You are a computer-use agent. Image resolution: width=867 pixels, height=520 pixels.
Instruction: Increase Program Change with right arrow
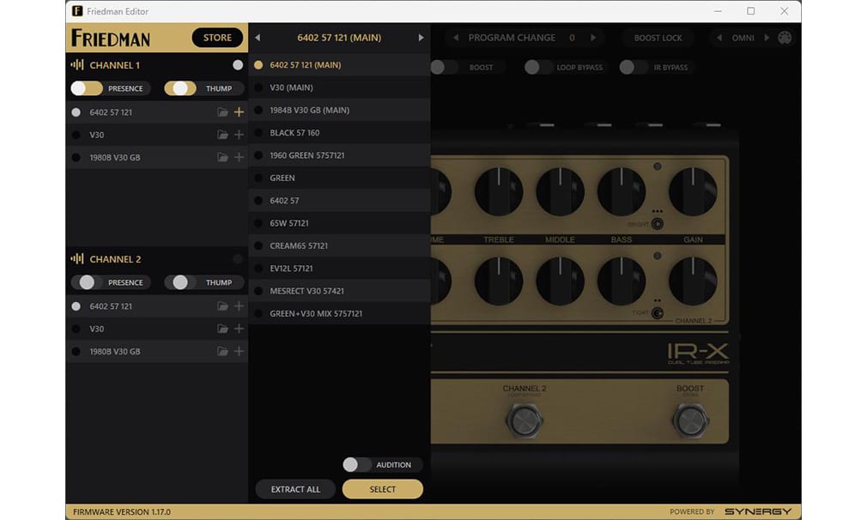click(x=593, y=38)
